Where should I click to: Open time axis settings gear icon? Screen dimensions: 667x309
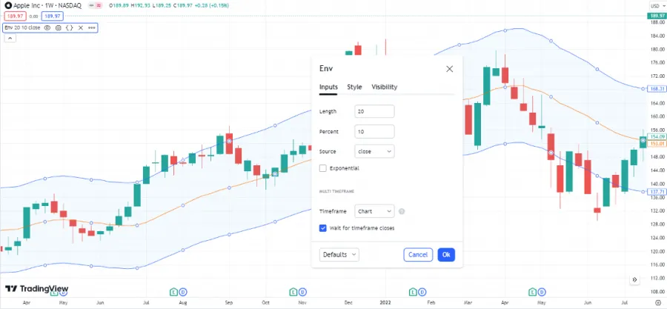[659, 302]
